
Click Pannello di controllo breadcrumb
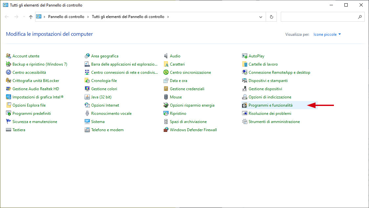tap(66, 17)
